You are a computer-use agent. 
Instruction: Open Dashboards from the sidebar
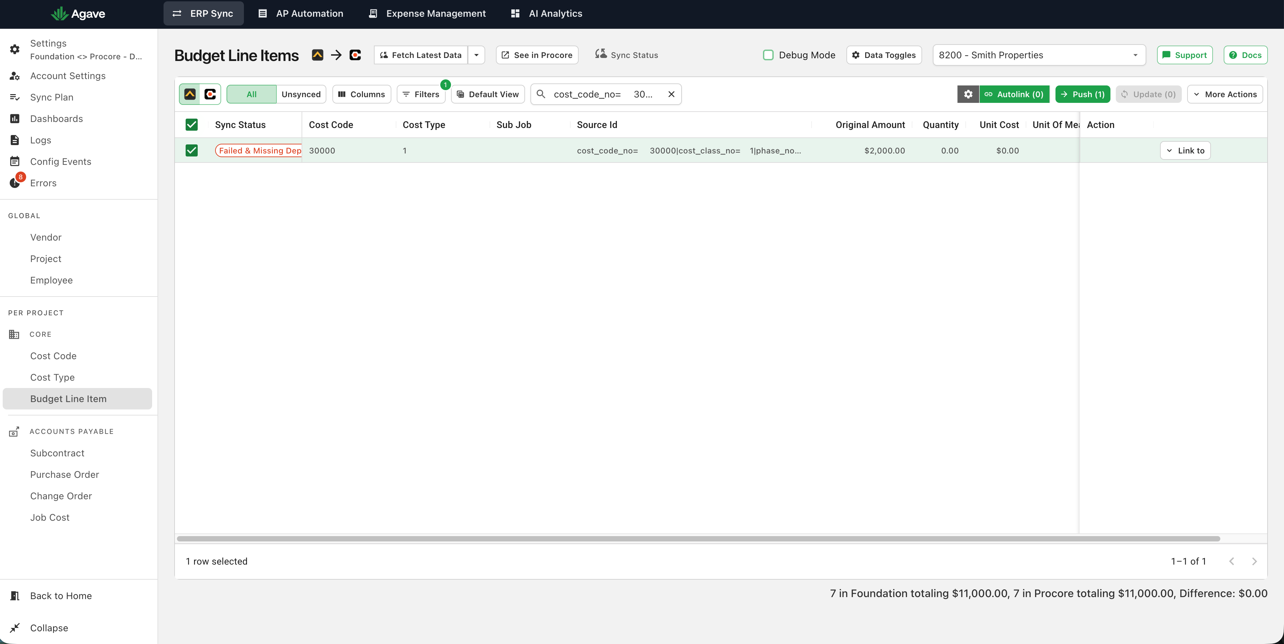[56, 119]
